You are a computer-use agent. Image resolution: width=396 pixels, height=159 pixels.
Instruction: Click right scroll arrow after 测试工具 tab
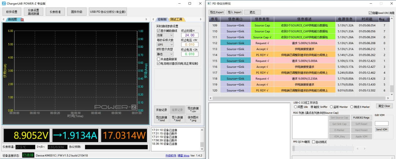201,19
